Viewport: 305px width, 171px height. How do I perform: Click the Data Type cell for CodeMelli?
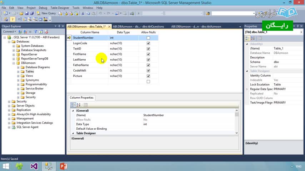(123, 71)
